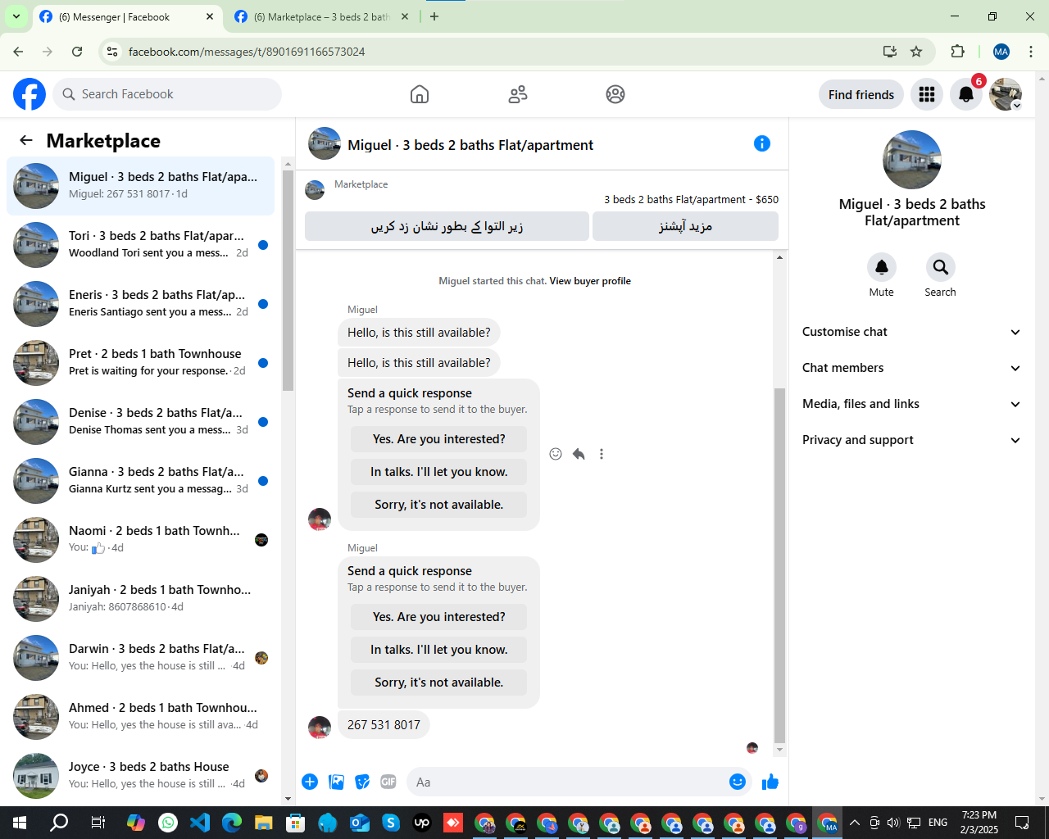Go back with the Marketplace arrow
Screen dimensions: 1049x839
click(x=26, y=140)
